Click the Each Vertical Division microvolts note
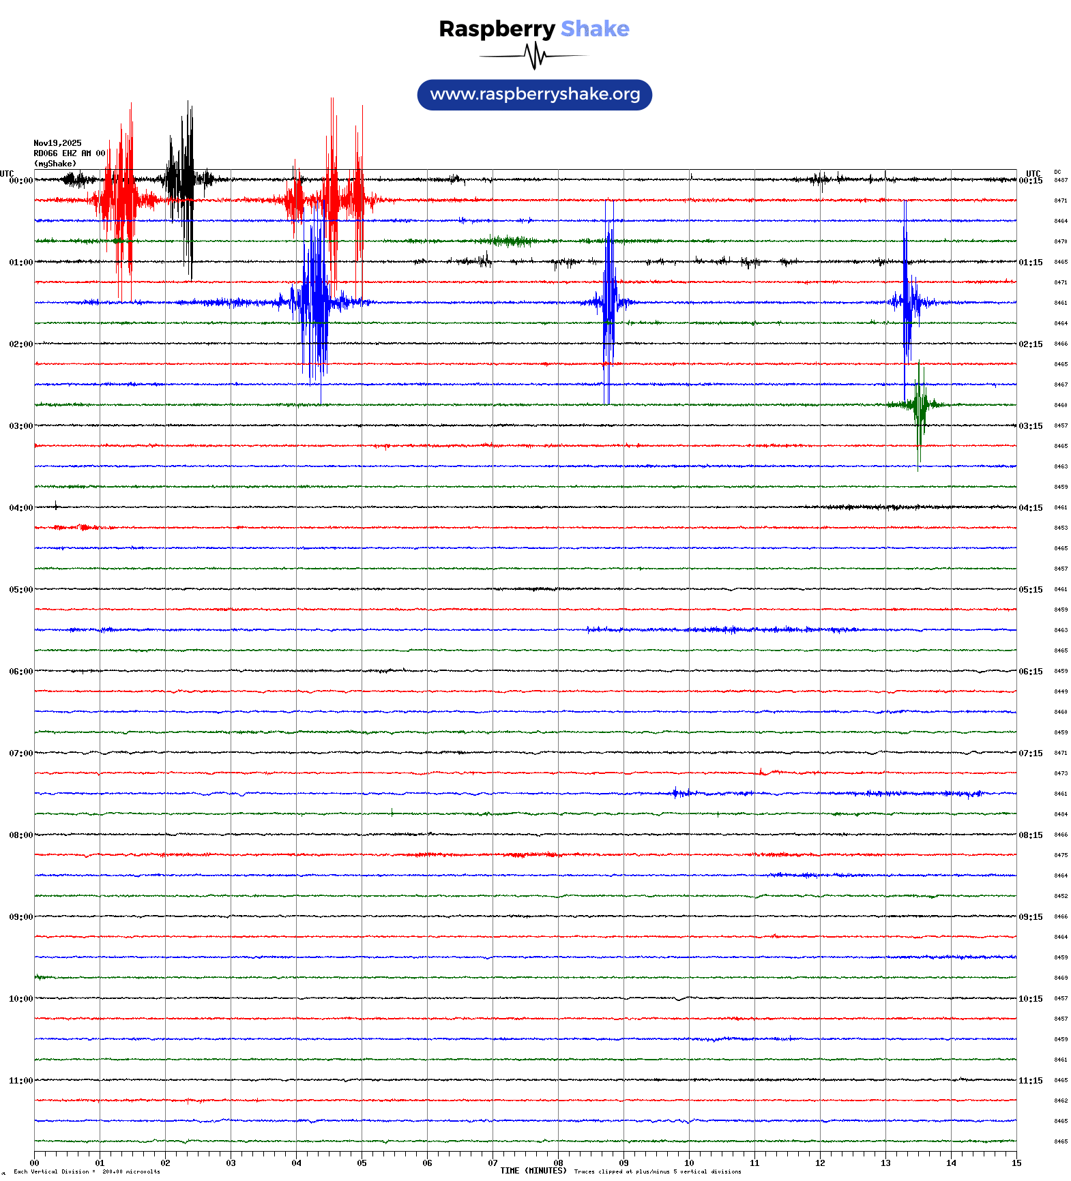Viewport: 1071px width, 1181px height. [87, 1171]
